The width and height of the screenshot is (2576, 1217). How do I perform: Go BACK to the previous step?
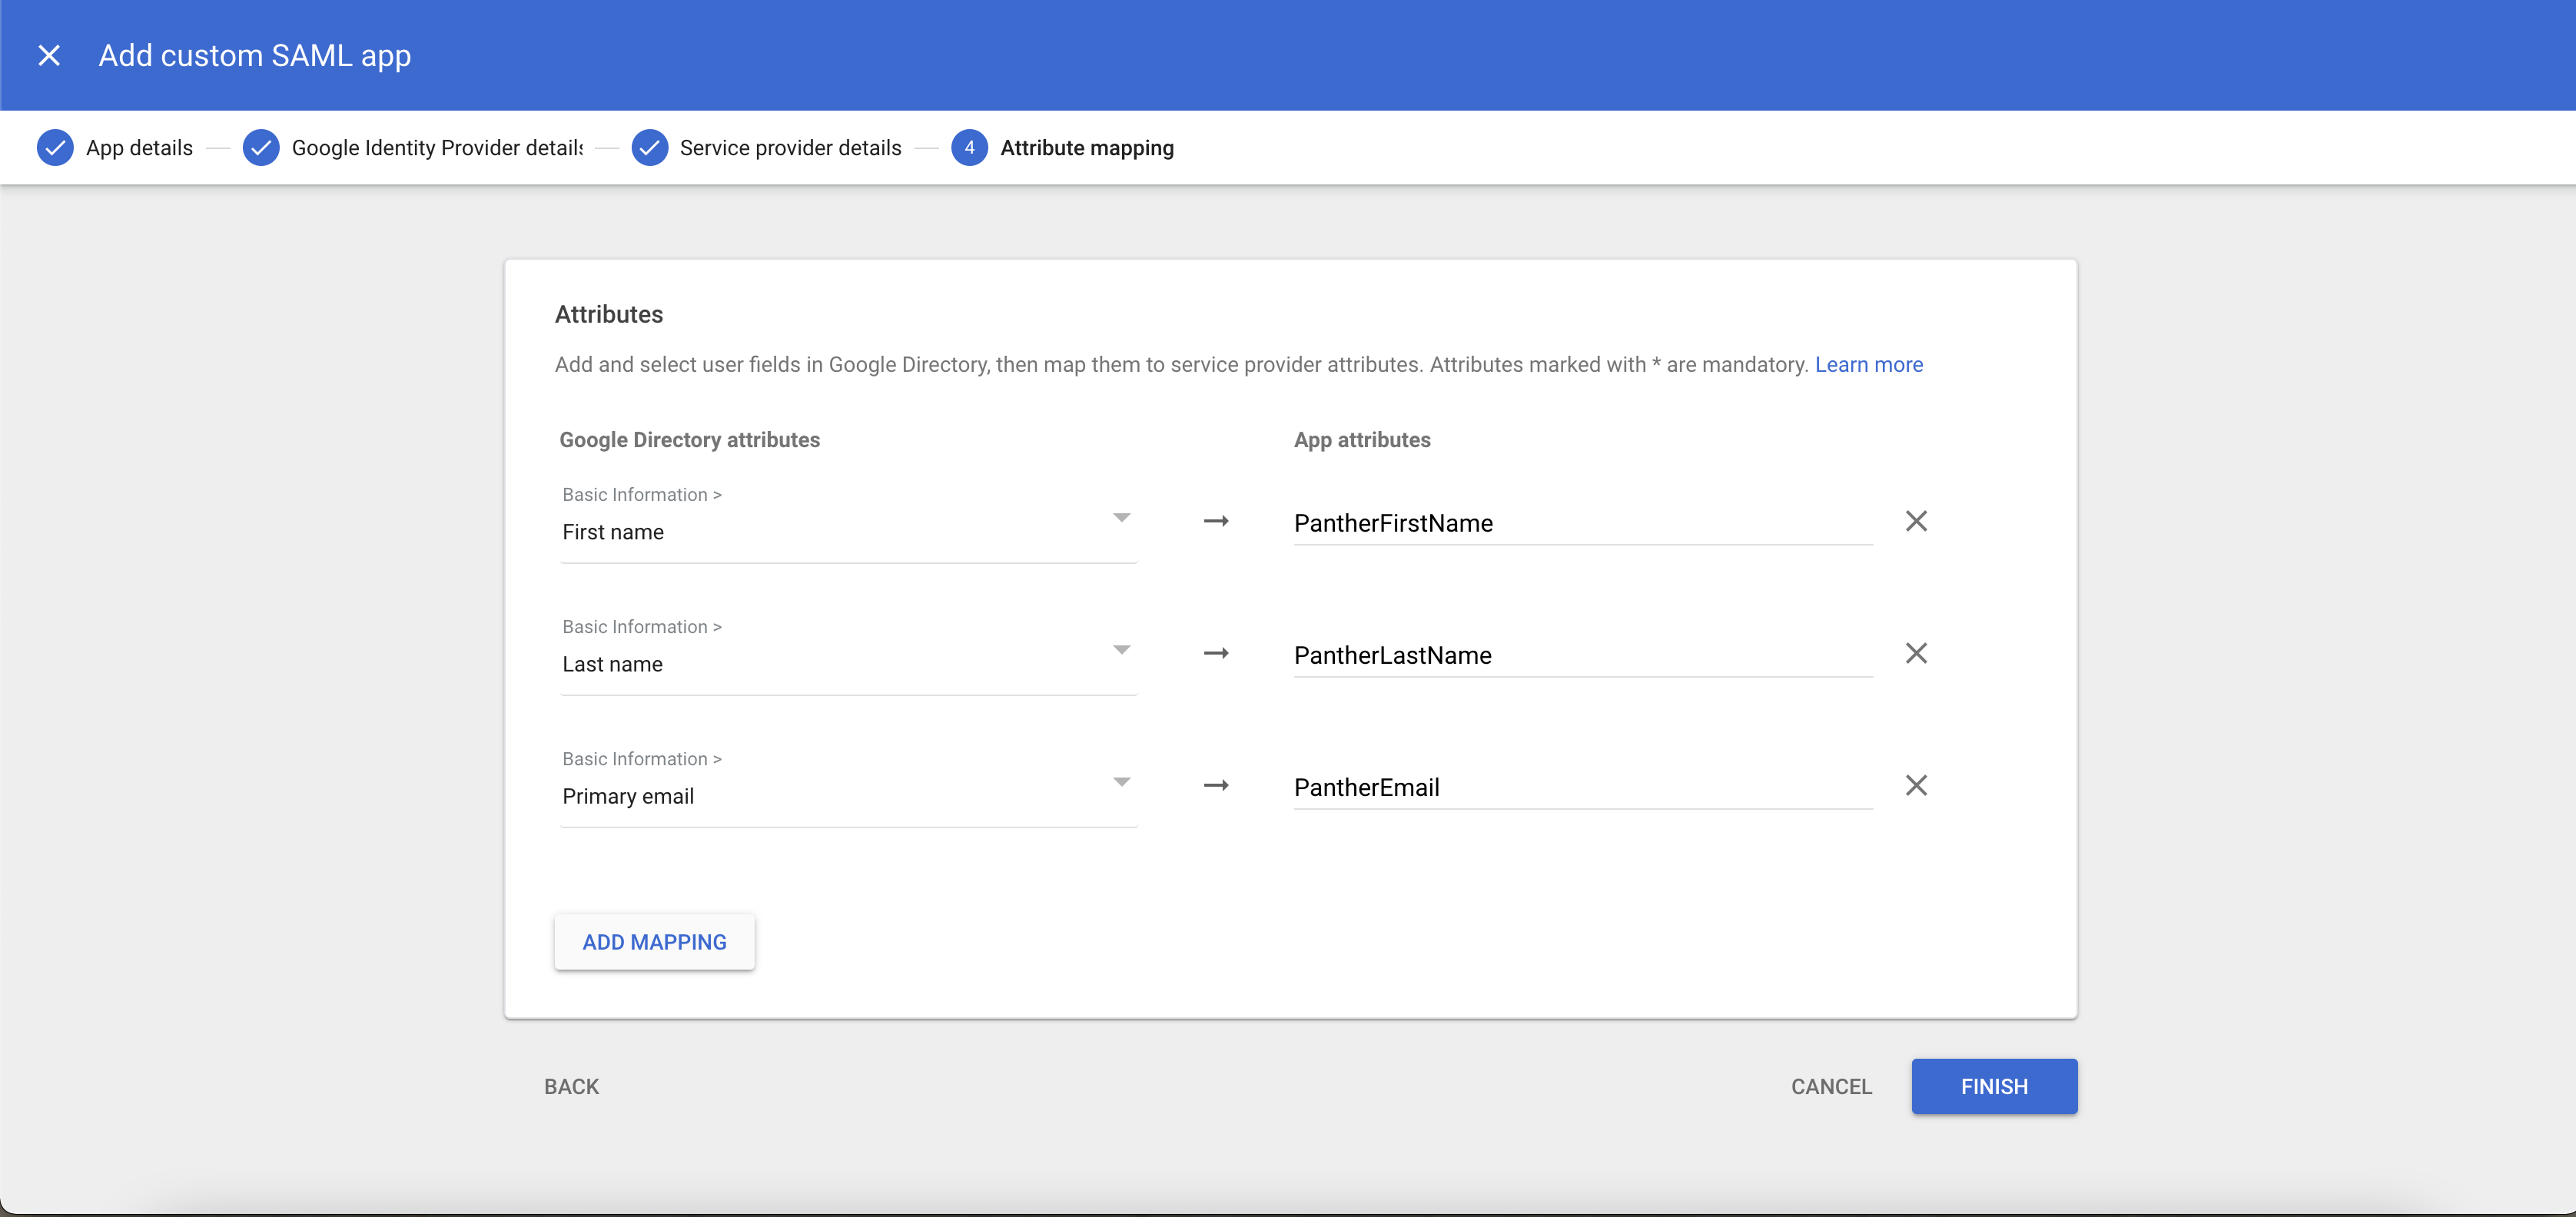571,1086
